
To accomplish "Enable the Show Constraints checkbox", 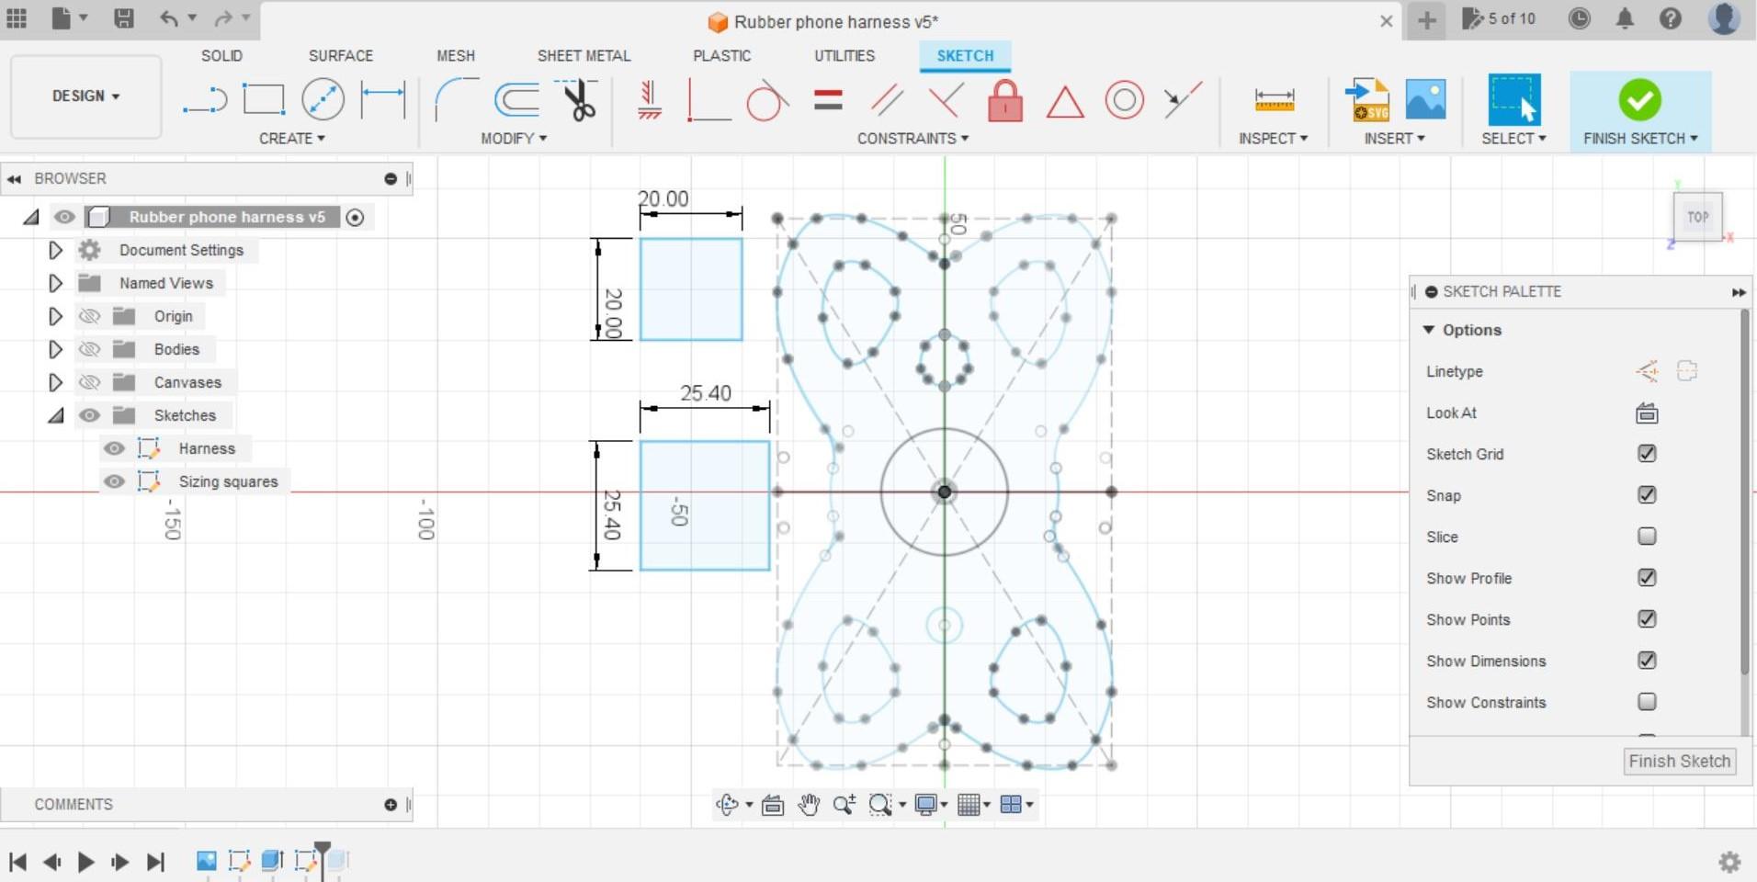I will (1647, 702).
